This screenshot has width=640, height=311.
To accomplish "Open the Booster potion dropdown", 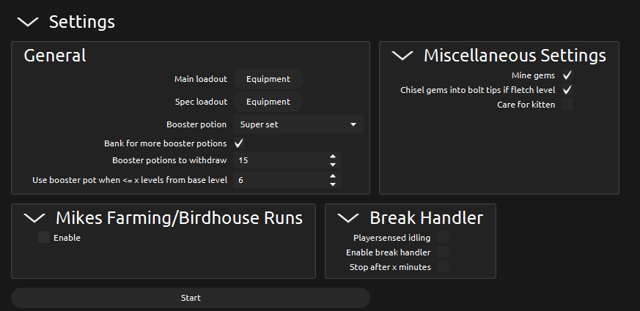I will point(298,124).
